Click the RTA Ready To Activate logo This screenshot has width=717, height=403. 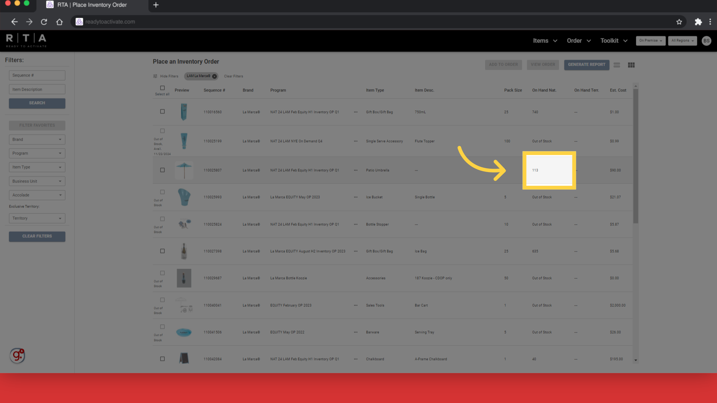point(26,40)
